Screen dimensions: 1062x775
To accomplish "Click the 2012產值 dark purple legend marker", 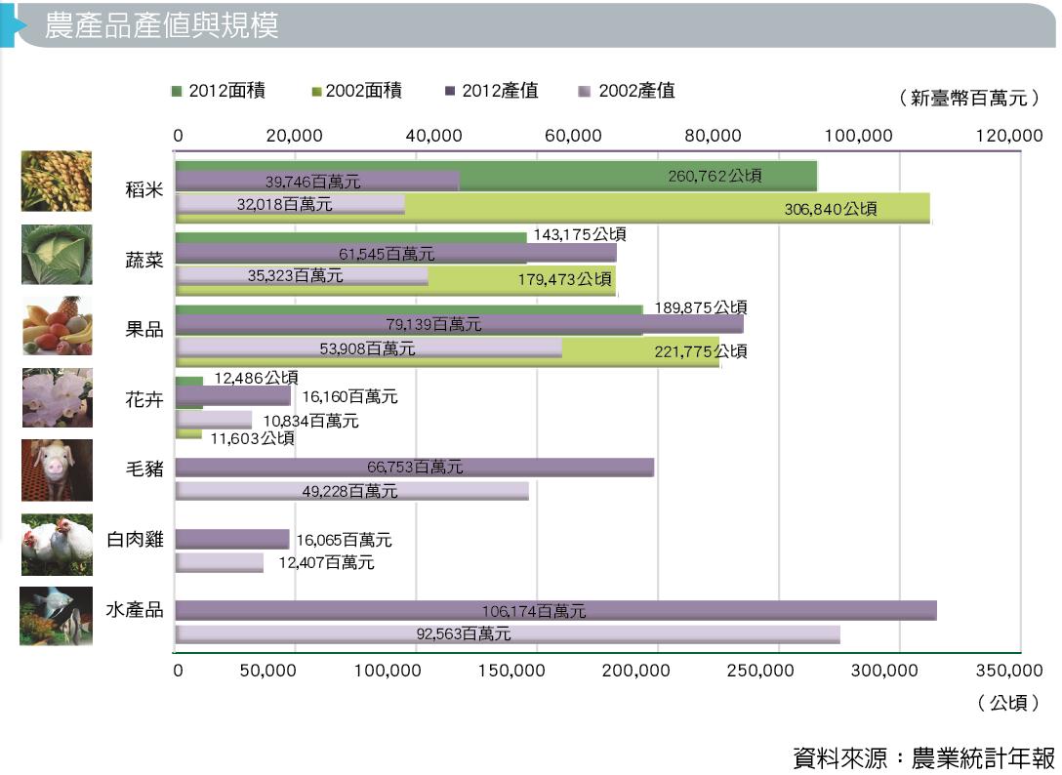I will coord(450,91).
